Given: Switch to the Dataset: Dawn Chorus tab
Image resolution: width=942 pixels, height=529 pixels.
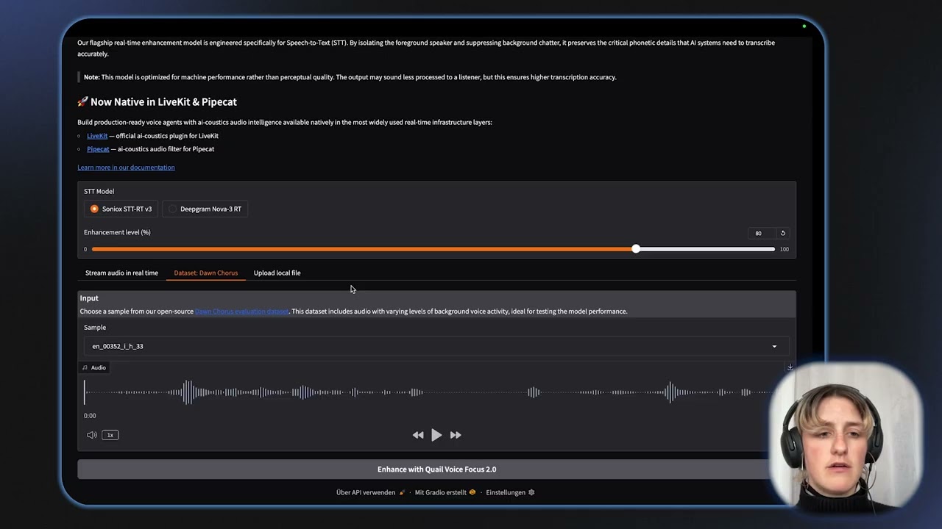Looking at the screenshot, I should 206,273.
